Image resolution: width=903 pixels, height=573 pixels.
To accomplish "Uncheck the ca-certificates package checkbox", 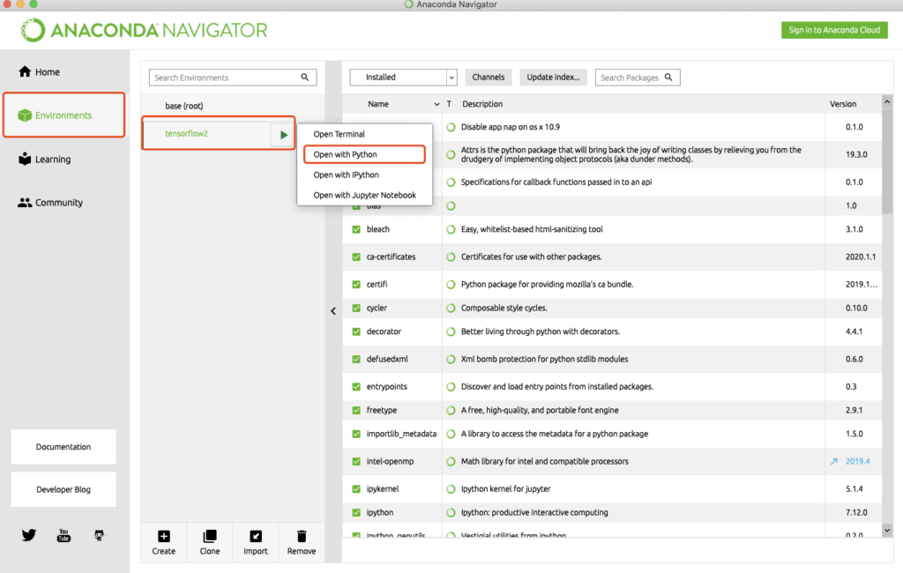I will [x=356, y=257].
